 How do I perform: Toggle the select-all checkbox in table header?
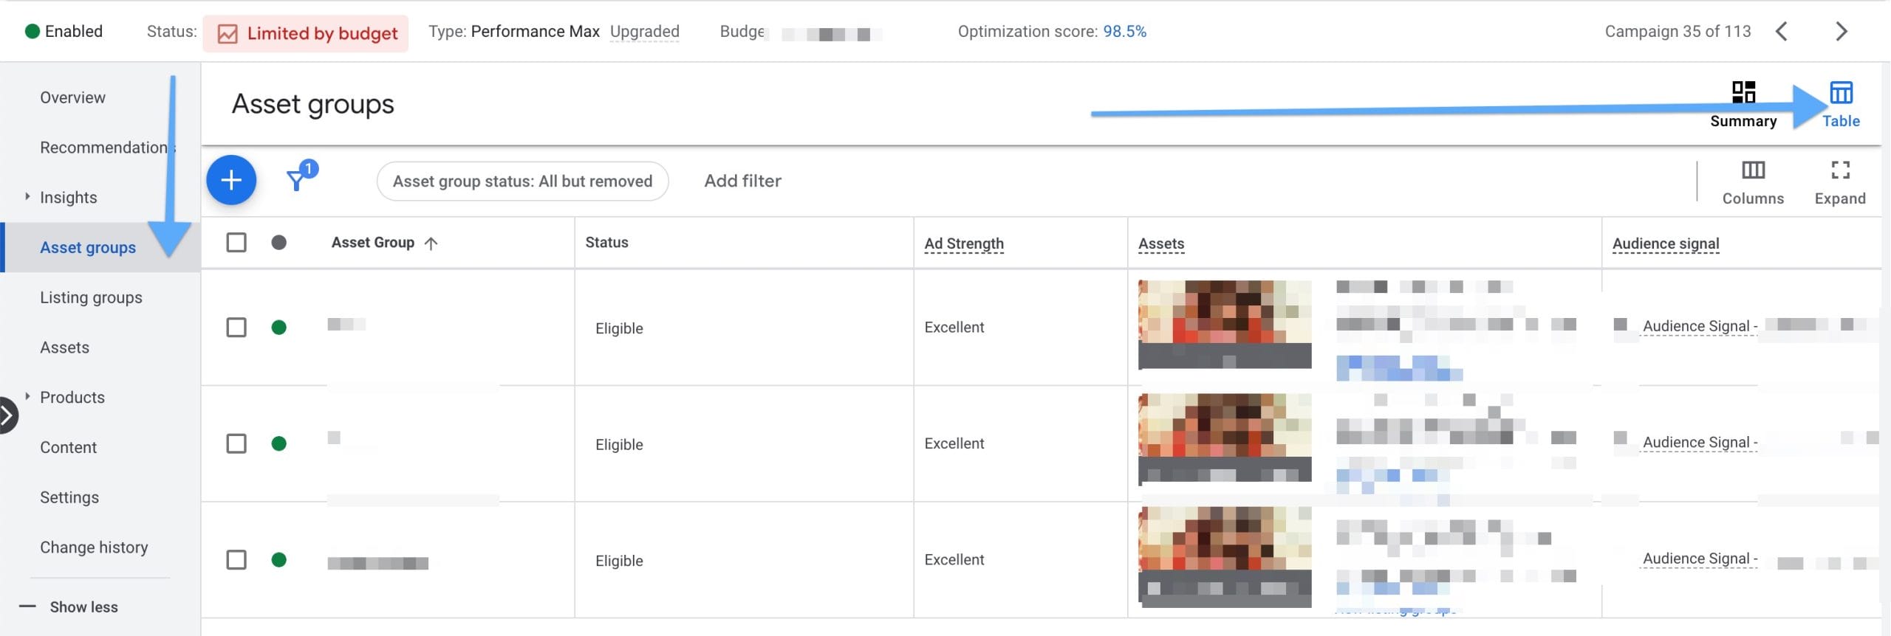coord(236,243)
